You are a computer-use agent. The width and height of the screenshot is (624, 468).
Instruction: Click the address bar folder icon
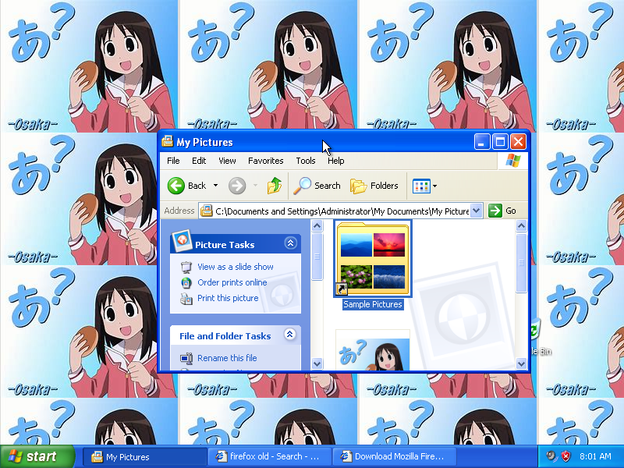click(206, 211)
